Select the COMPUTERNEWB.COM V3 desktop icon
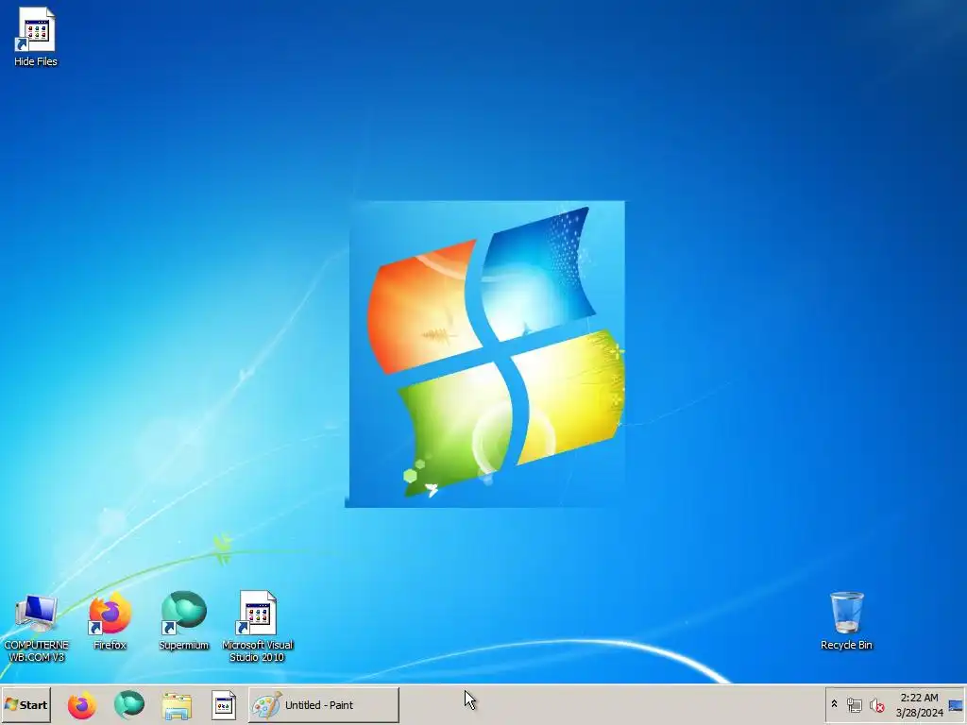The height and width of the screenshot is (725, 967). (37, 627)
